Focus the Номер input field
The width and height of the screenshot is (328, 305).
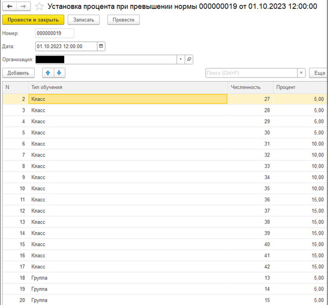pos(54,33)
